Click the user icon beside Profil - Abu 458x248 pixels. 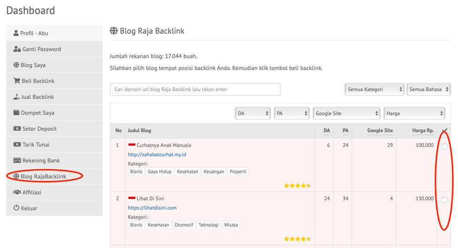tap(16, 33)
